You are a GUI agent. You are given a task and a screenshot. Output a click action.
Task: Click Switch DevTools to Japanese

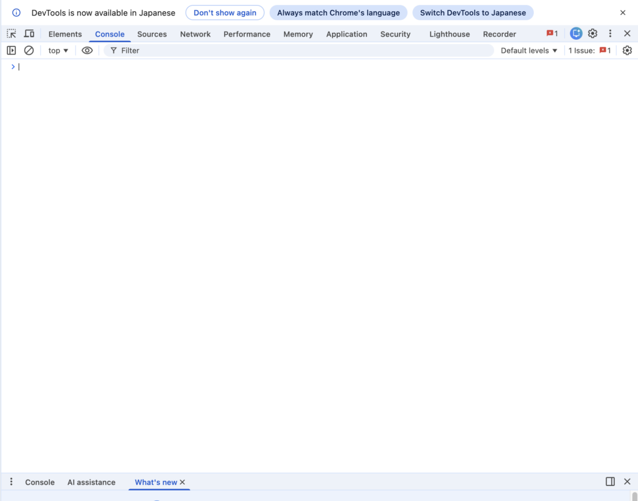click(x=473, y=12)
